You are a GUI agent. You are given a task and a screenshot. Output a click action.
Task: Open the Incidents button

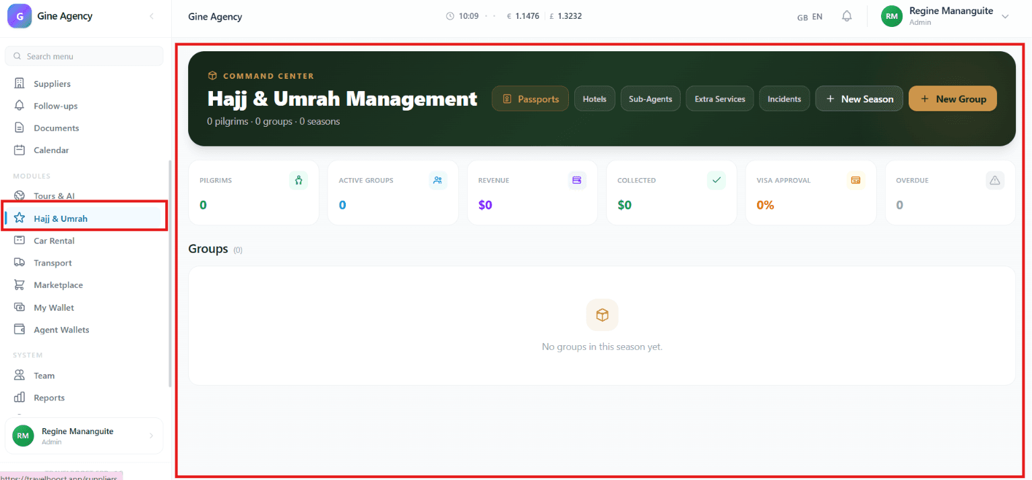point(785,98)
